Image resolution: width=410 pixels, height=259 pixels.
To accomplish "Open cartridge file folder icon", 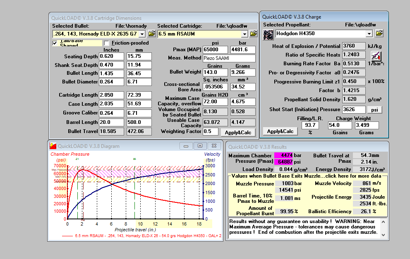I will point(253,34).
